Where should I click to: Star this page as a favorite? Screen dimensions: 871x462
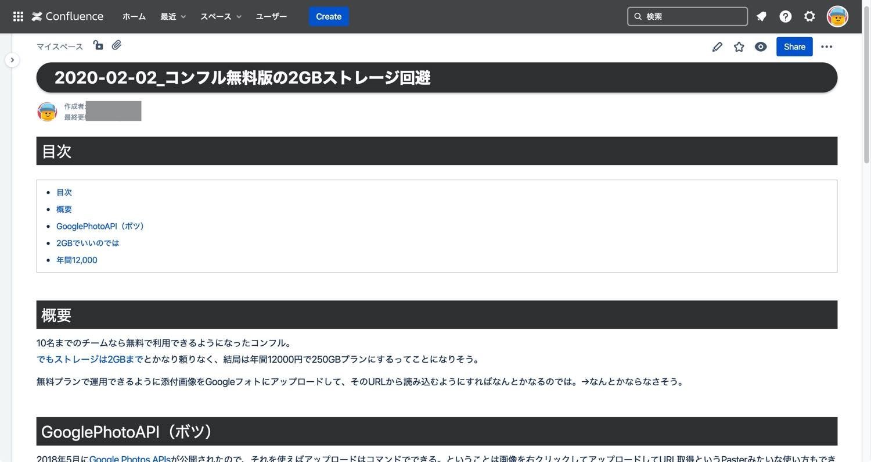pyautogui.click(x=739, y=46)
